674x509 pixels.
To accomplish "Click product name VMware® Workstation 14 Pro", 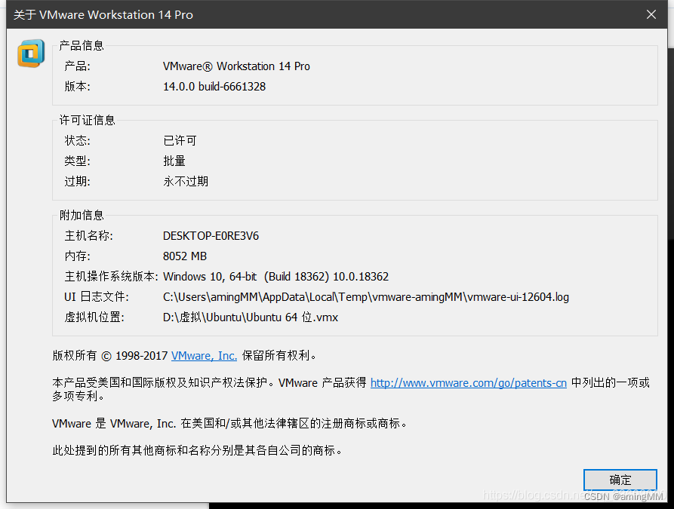I will tap(236, 66).
